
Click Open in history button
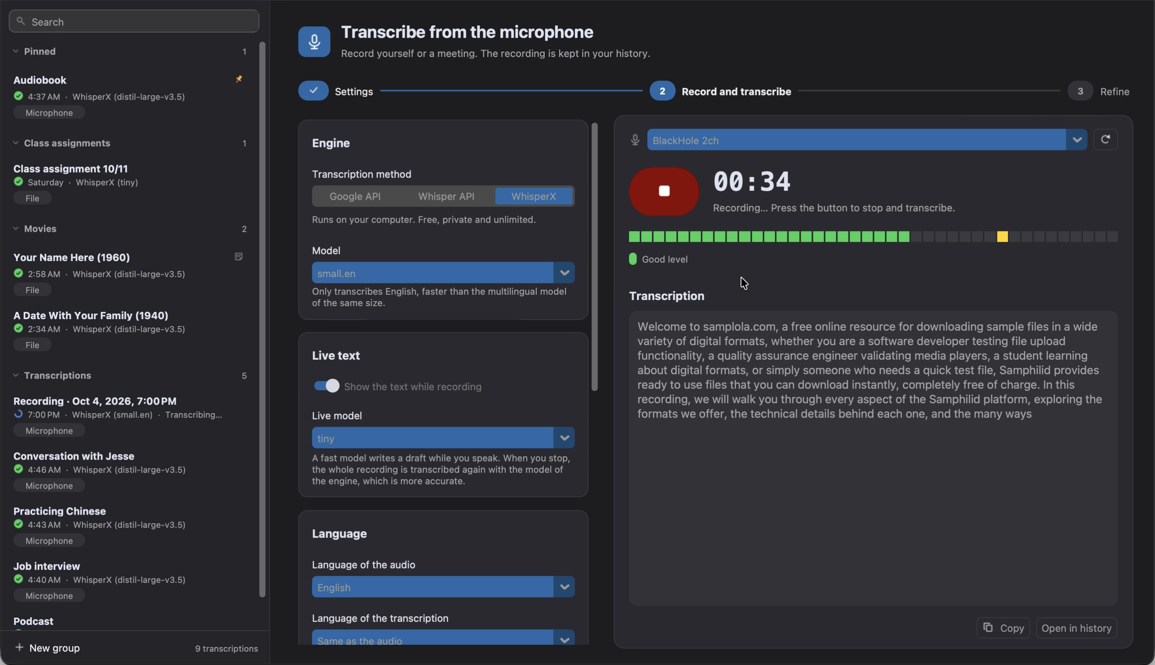coord(1076,628)
